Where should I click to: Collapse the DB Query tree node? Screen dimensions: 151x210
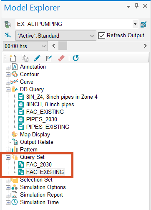coord(8,90)
